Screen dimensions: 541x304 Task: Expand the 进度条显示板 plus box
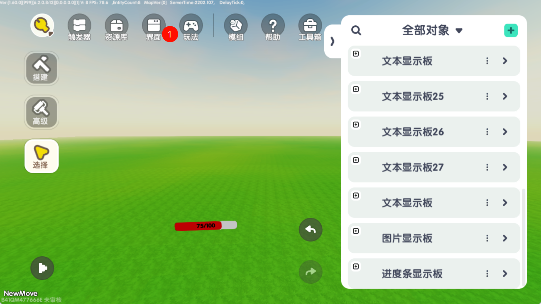[x=356, y=267]
